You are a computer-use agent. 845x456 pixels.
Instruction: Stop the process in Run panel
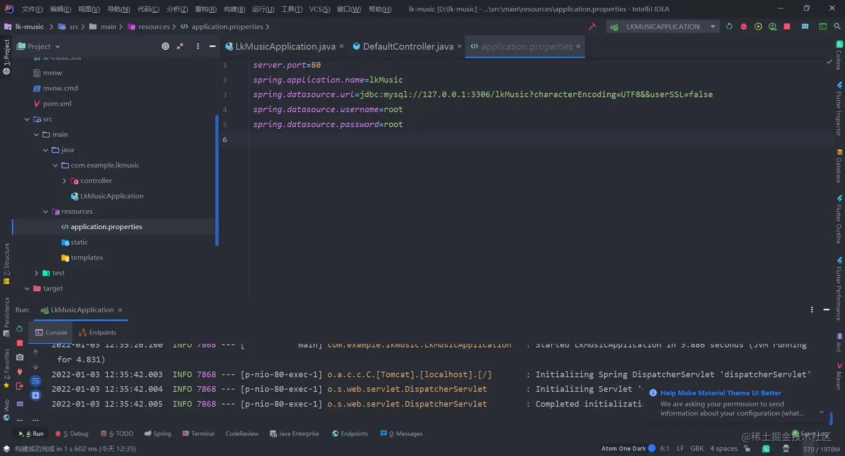(20, 343)
